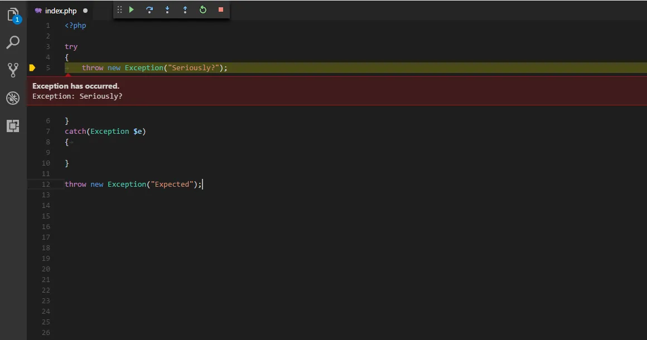Click the message "Exception: Seriously?"

tap(77, 96)
